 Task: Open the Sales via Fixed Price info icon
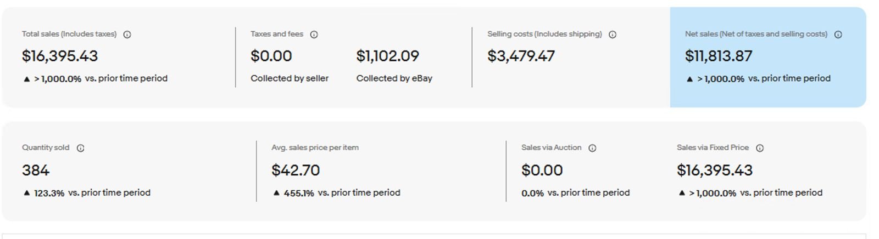(760, 148)
